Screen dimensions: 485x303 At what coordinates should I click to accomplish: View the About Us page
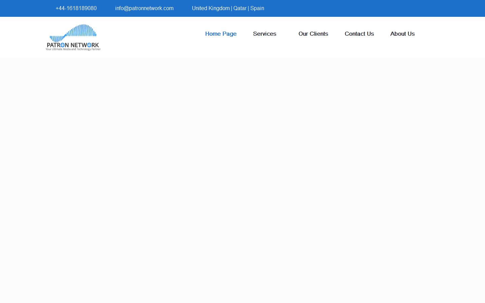tap(402, 34)
